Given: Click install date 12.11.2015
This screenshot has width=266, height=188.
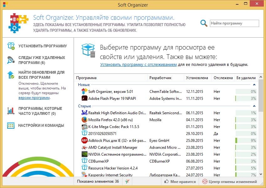Looking at the screenshot, I should point(195,91).
